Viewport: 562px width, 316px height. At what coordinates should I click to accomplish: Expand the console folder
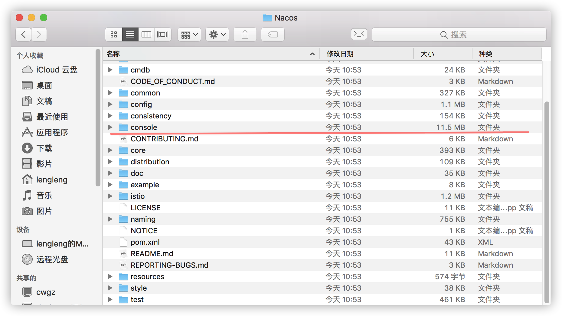[110, 127]
